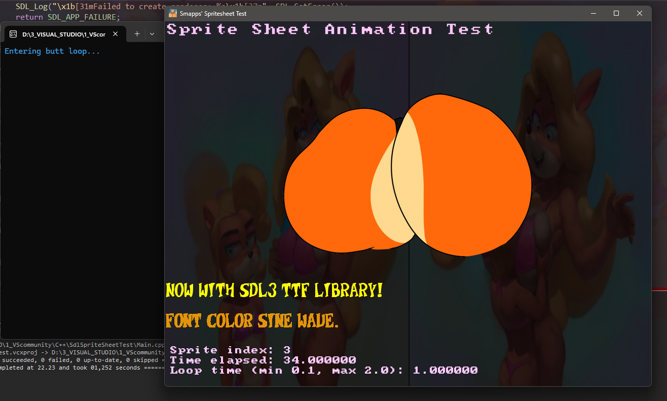
Task: Click the 'Time elapsed' value line
Action: tap(263, 360)
